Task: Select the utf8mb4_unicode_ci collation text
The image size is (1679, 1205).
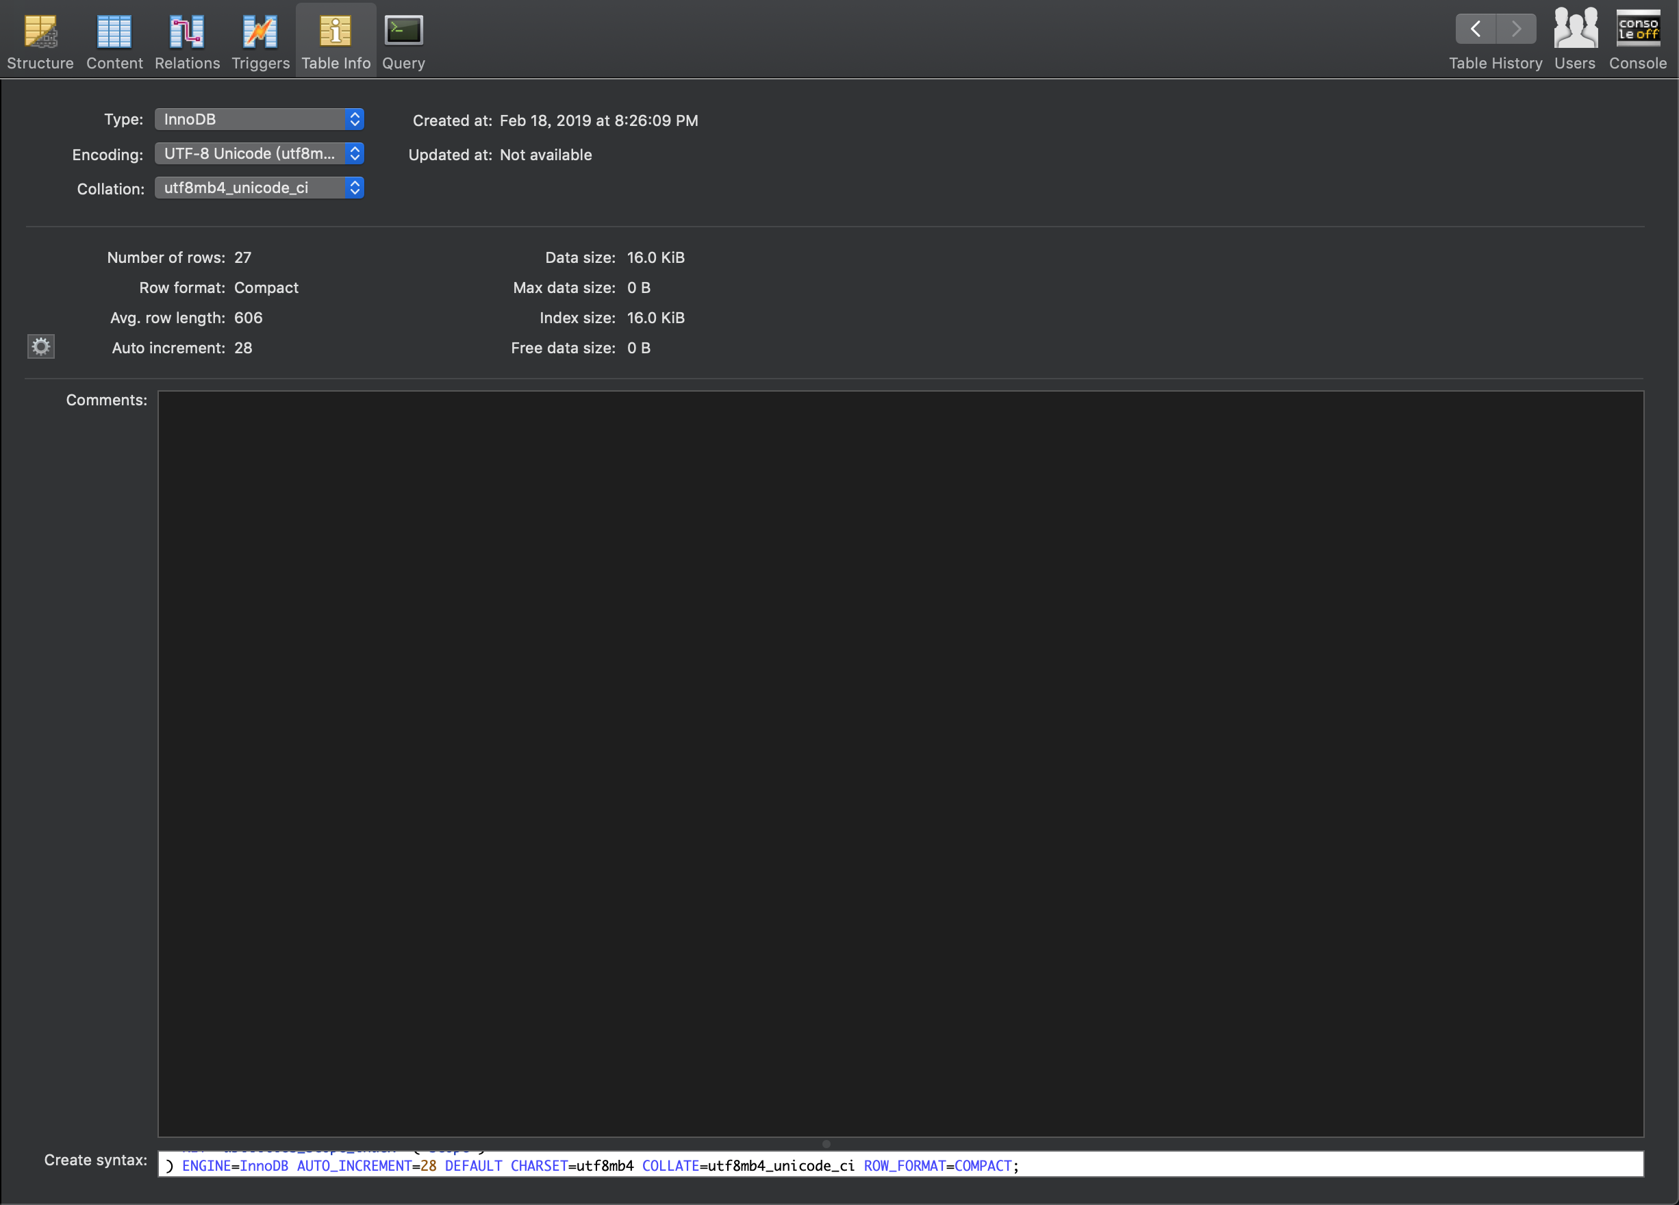Action: click(236, 188)
